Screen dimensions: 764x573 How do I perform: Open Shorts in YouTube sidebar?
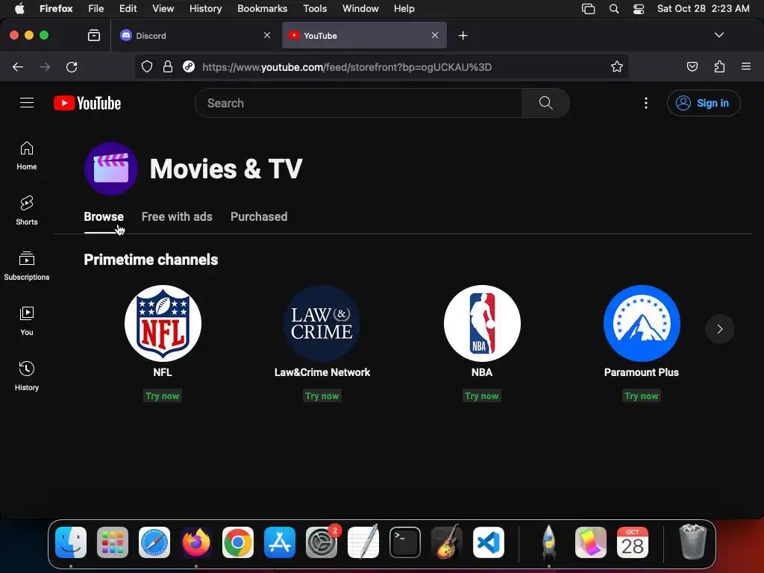27,210
